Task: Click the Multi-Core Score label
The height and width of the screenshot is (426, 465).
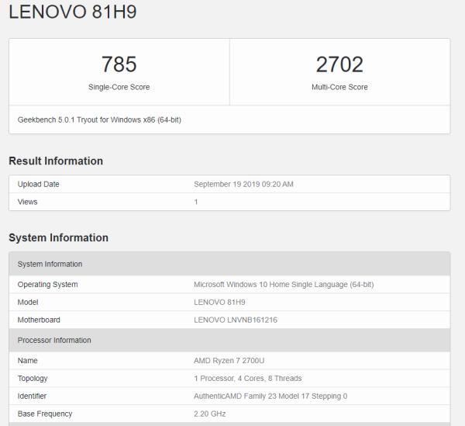Action: 339,87
